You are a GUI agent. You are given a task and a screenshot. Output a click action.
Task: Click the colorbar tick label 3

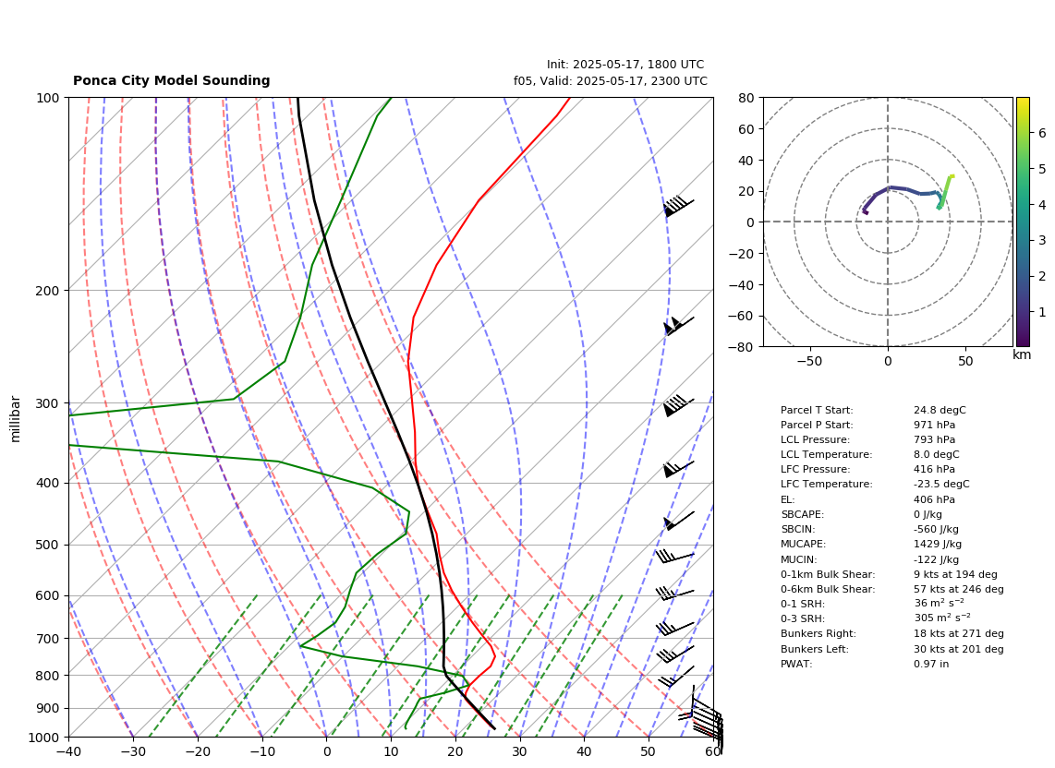[x=1042, y=240]
